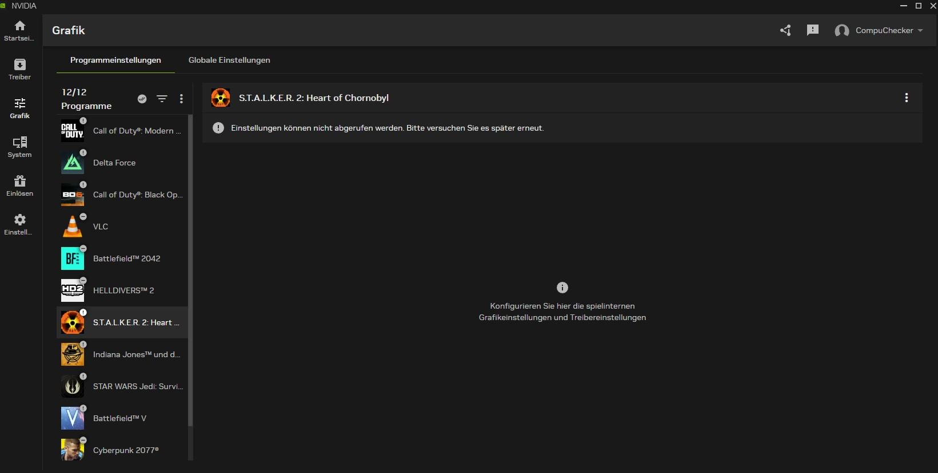
Task: Select VLC in program list
Action: pyautogui.click(x=122, y=227)
